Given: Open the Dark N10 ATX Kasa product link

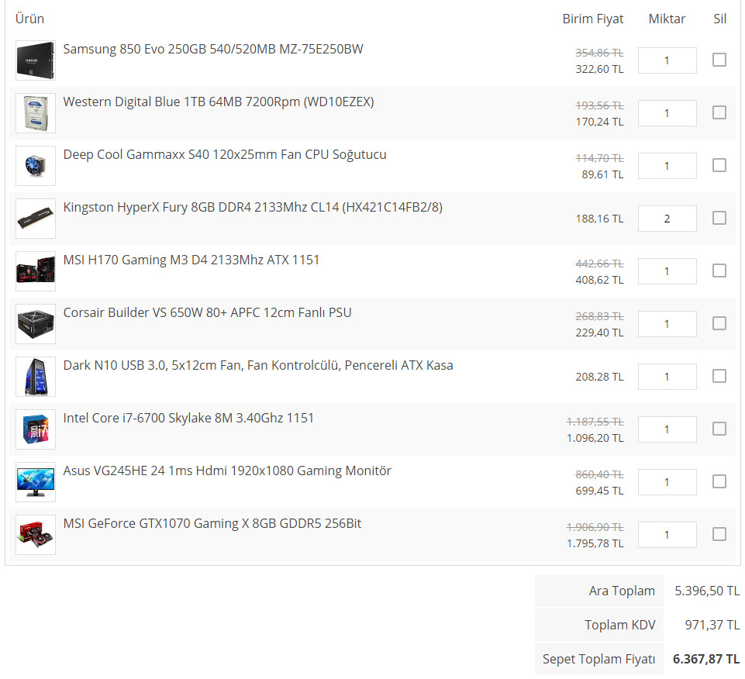Looking at the screenshot, I should [x=258, y=365].
